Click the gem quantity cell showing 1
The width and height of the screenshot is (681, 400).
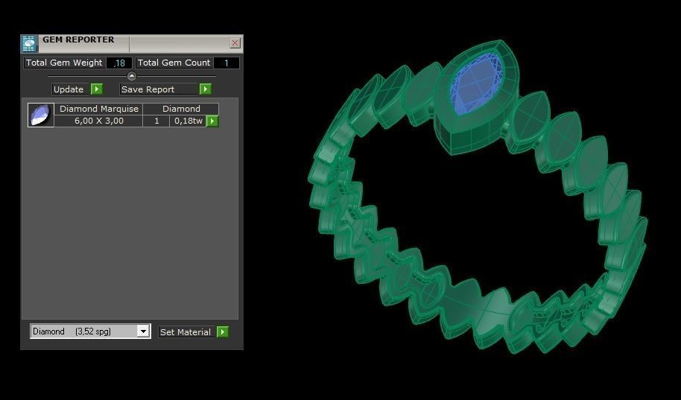[156, 121]
